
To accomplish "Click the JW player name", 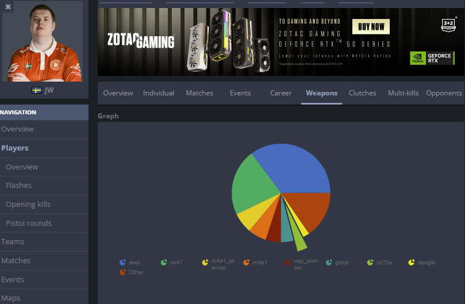I will point(49,90).
